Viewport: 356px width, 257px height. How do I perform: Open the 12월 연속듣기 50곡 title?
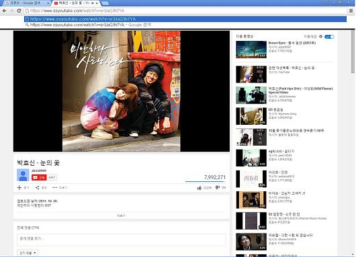tap(296, 131)
